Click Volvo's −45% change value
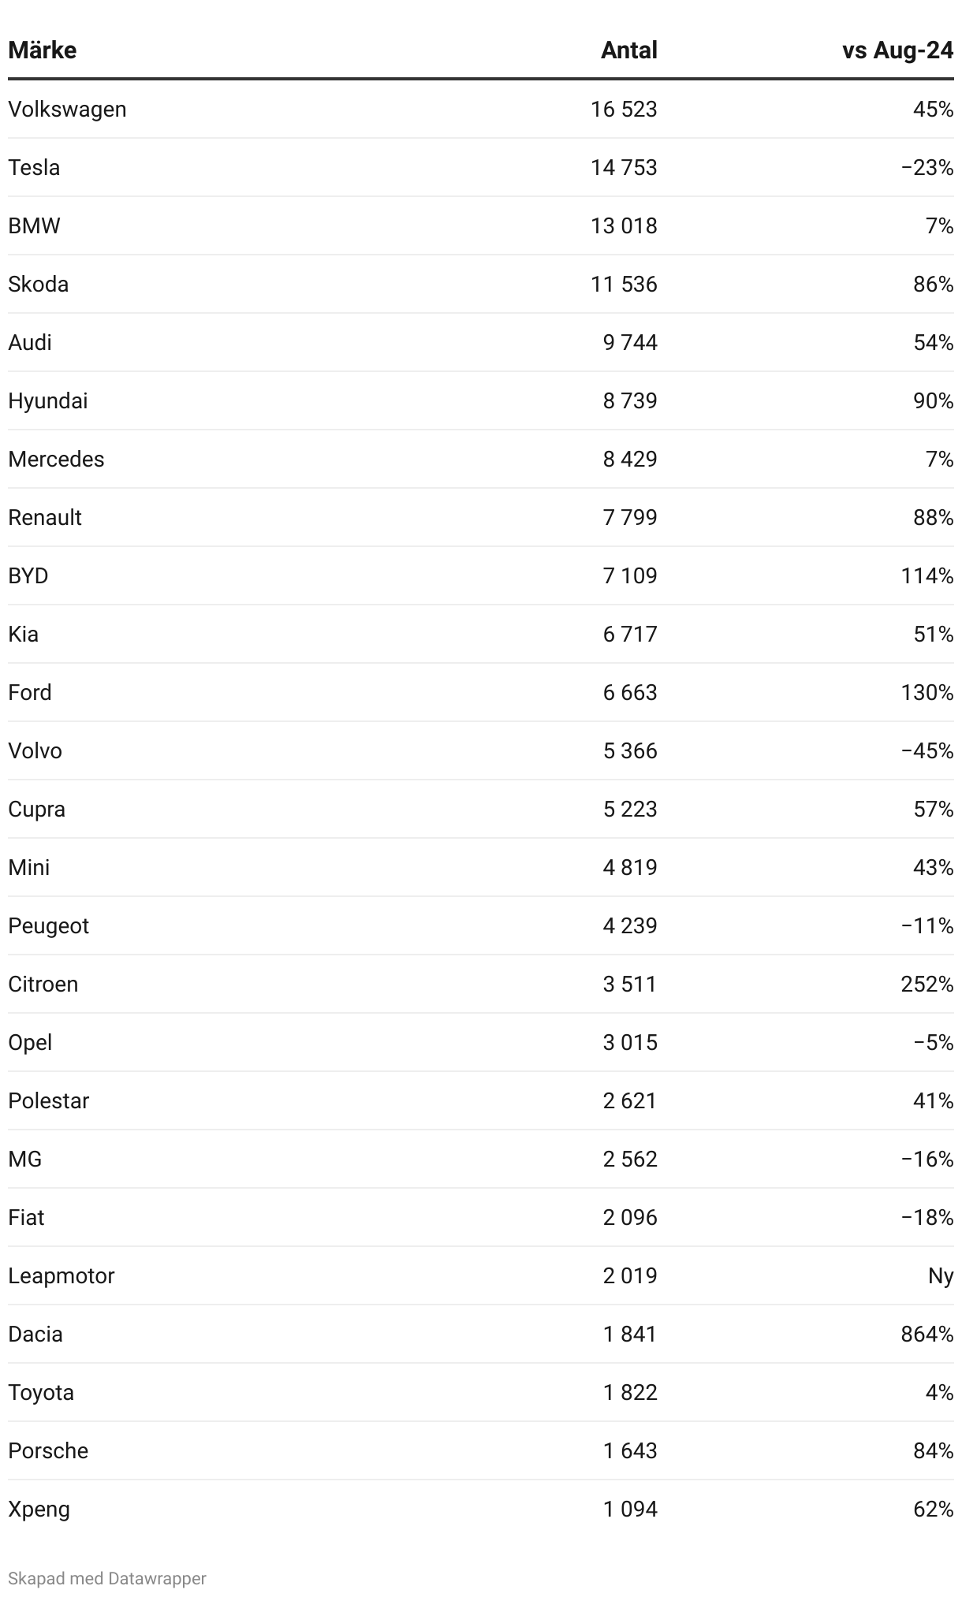962x1597 pixels. (927, 750)
